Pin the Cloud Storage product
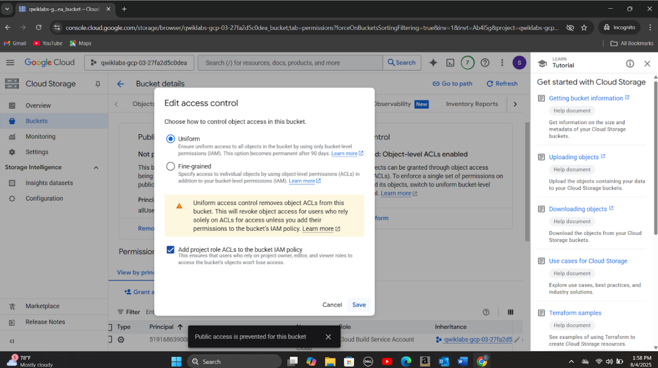658x368 pixels. coord(97,84)
